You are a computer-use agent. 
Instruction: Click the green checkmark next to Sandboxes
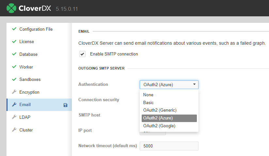tap(14, 80)
